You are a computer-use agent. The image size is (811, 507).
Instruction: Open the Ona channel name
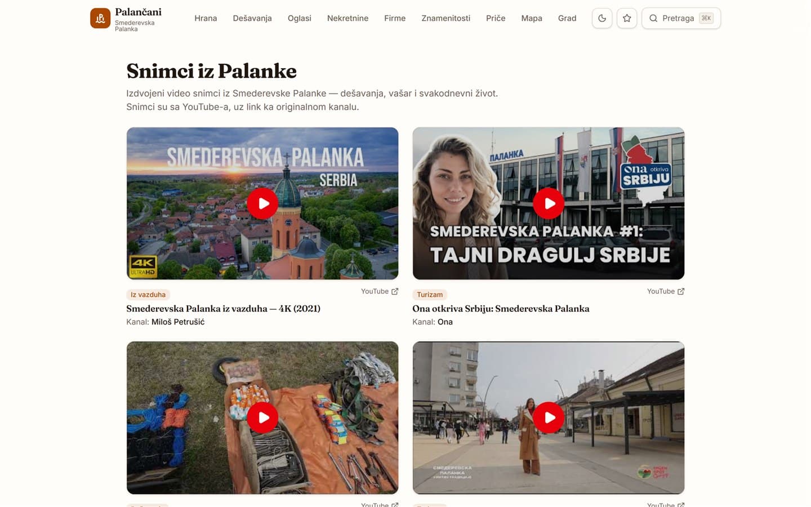point(445,322)
